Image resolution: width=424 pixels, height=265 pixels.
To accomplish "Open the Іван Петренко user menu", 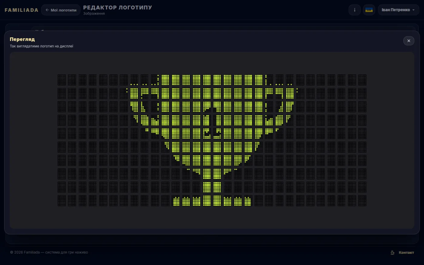I will pyautogui.click(x=398, y=10).
